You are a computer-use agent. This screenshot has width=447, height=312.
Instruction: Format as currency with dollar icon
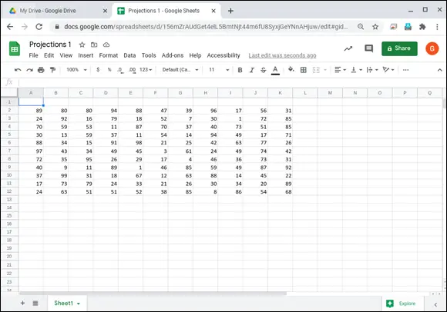[x=98, y=70]
